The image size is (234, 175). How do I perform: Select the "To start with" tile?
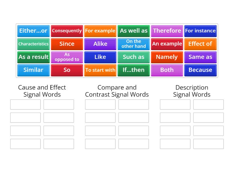[100, 70]
